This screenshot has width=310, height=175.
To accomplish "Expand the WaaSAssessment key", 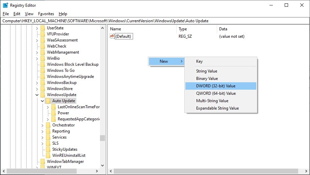I will tap(37, 40).
